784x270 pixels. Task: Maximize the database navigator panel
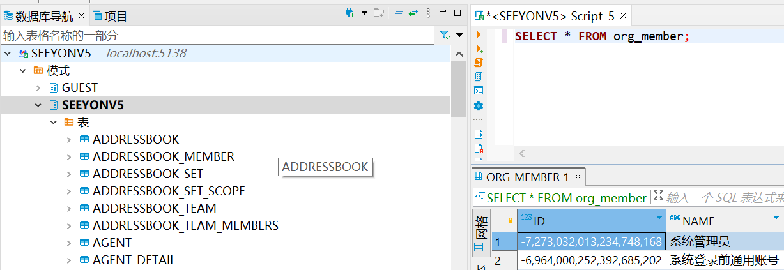click(x=457, y=12)
